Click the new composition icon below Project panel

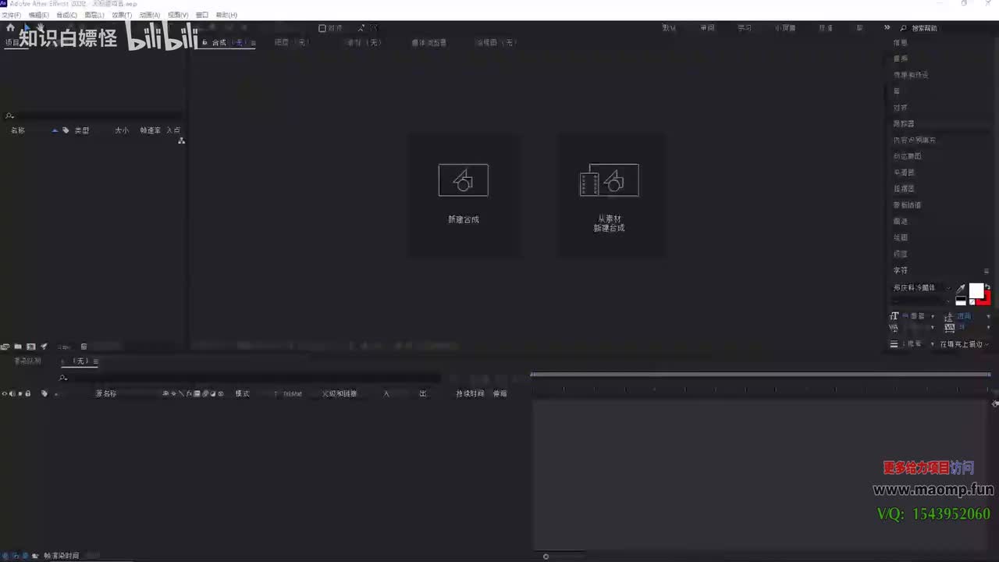[30, 347]
